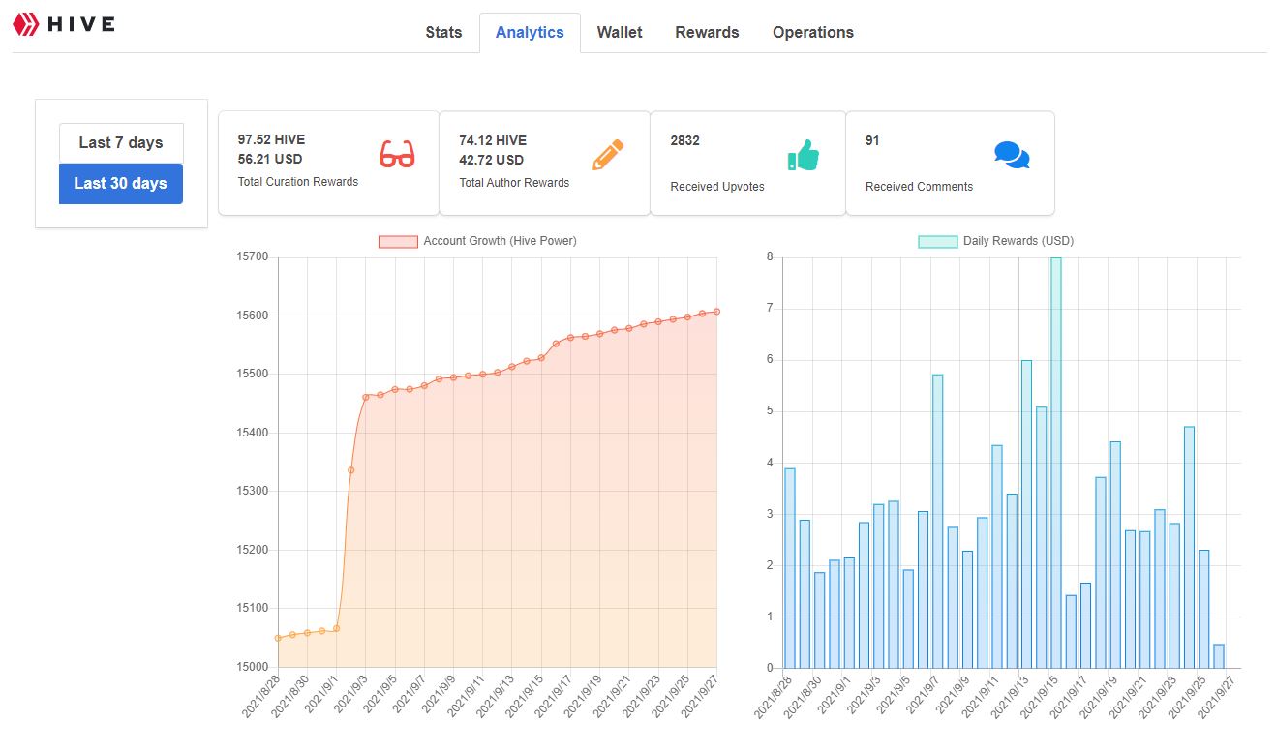This screenshot has width=1276, height=752.
Task: Click the 2021/8/28 bar in Daily Rewards
Action: pyautogui.click(x=790, y=568)
